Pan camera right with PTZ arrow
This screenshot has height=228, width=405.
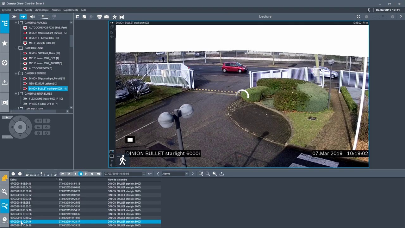point(28,127)
